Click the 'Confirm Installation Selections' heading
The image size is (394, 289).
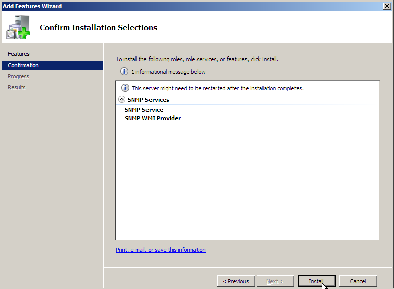pos(98,28)
